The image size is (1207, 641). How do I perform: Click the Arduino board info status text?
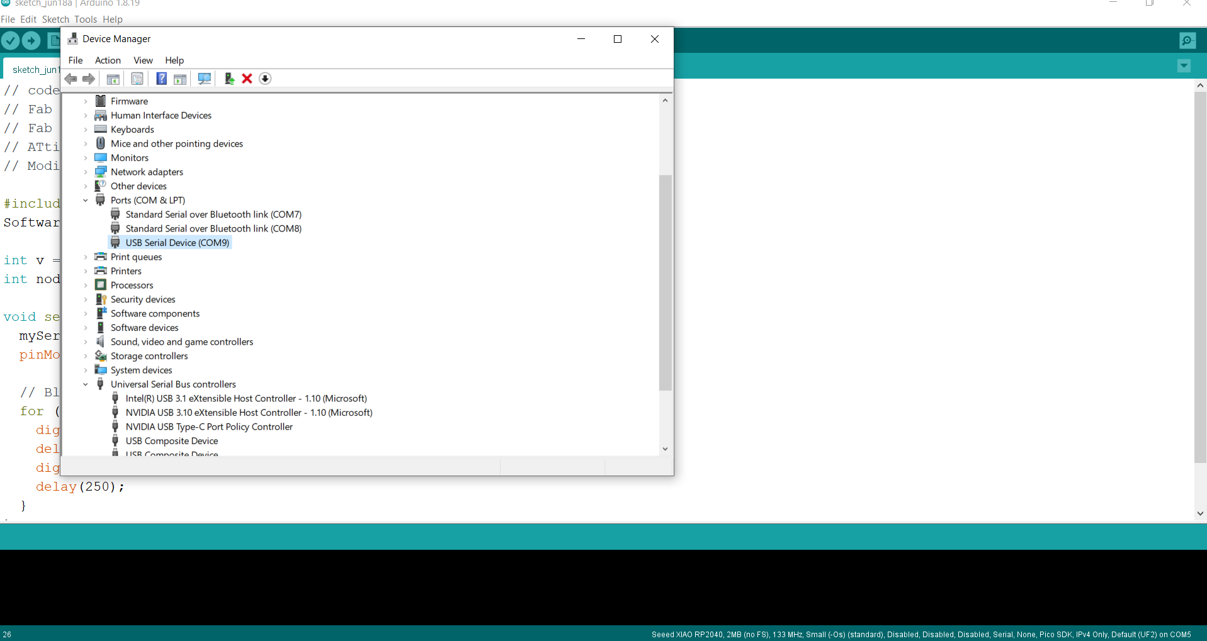(921, 634)
